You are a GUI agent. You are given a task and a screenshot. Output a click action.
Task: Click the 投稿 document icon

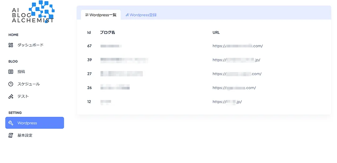(x=11, y=72)
